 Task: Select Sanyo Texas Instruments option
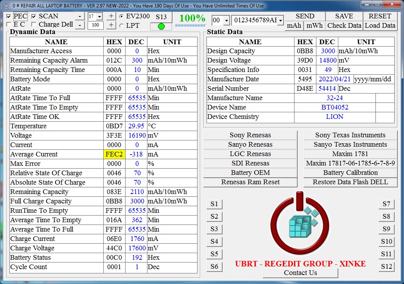click(350, 144)
